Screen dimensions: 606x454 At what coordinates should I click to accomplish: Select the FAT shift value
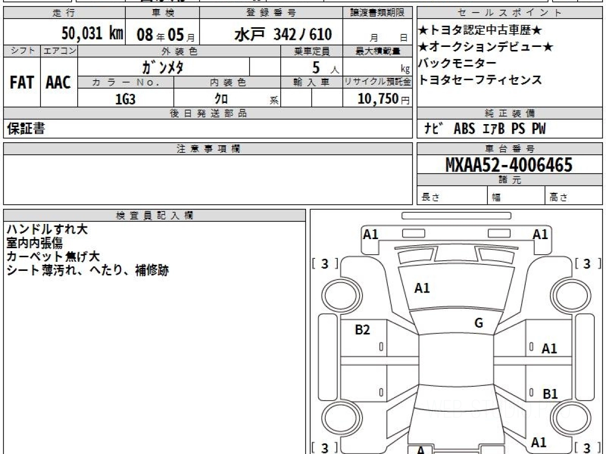click(22, 83)
